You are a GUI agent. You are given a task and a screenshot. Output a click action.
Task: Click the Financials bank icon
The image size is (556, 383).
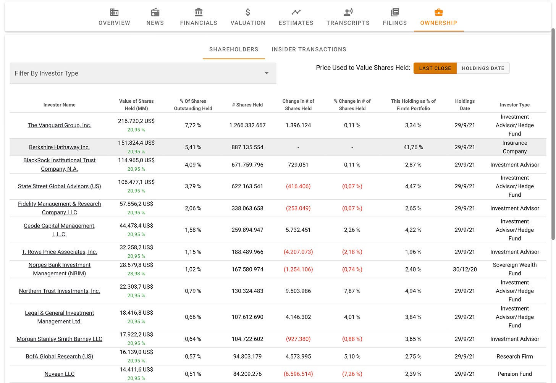pos(199,12)
